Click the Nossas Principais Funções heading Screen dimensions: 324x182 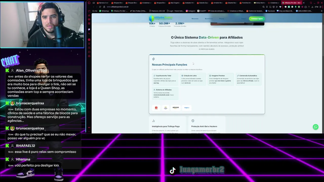[x=170, y=65]
